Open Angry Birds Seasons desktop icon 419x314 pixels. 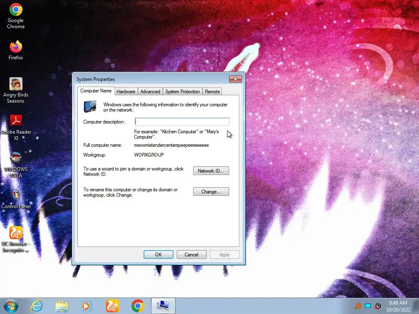(x=16, y=90)
